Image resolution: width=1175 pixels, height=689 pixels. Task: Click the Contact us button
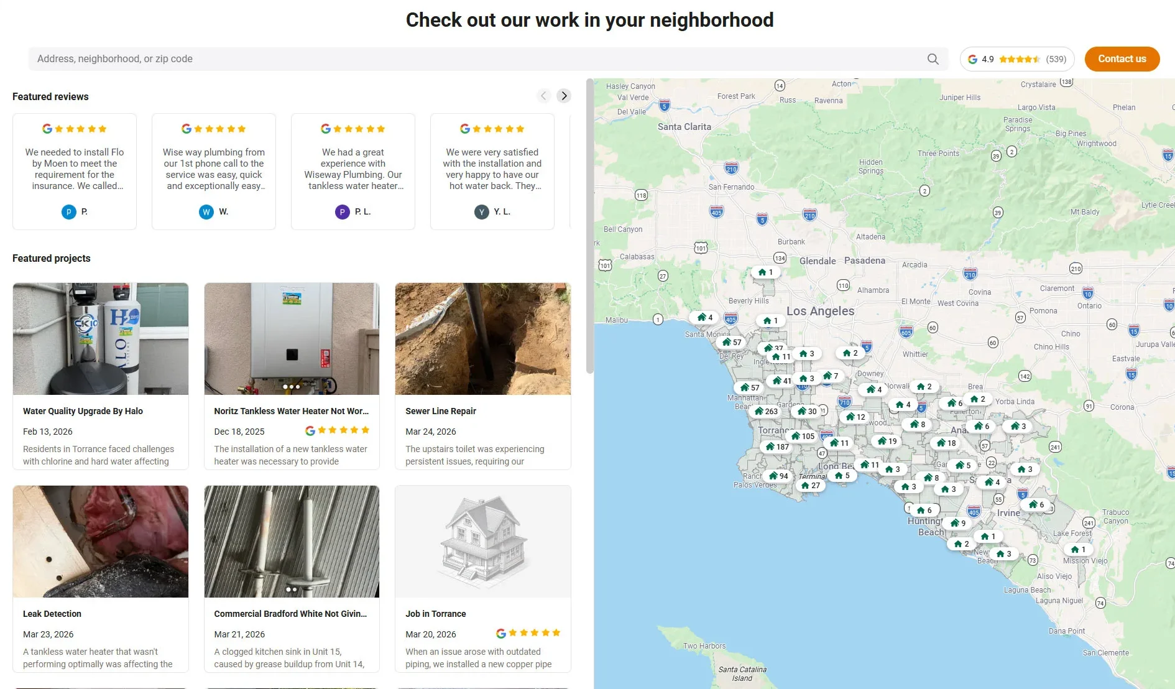point(1122,58)
